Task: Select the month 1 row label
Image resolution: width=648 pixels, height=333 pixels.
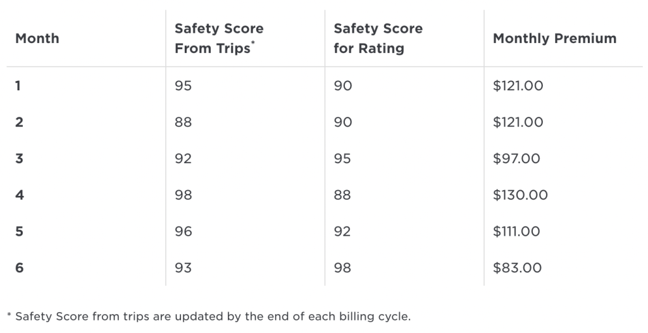Action: (18, 86)
